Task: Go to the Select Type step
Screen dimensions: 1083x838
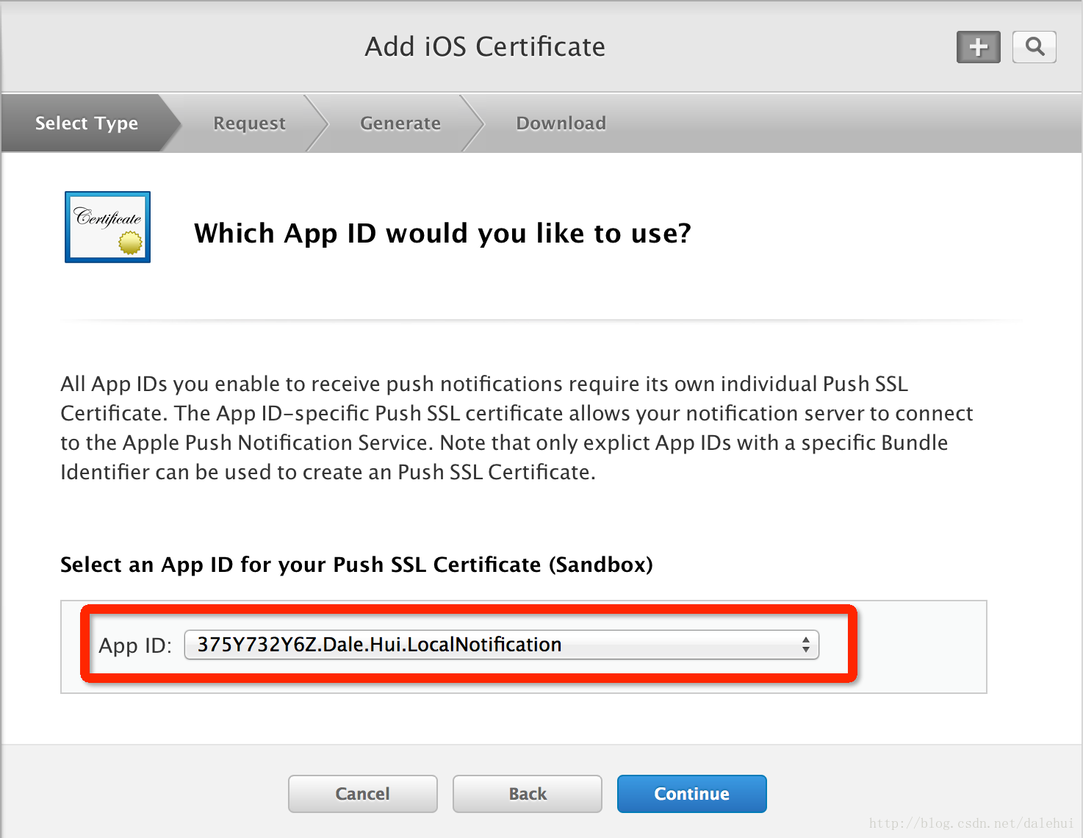Action: [87, 123]
